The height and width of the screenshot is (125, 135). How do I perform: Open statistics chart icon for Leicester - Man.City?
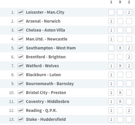(x=21, y=12)
